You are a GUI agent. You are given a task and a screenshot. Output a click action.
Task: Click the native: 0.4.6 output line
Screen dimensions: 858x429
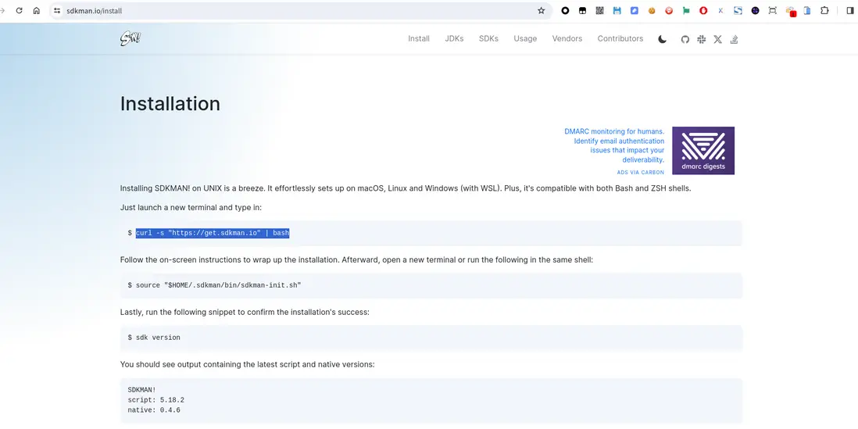(154, 409)
